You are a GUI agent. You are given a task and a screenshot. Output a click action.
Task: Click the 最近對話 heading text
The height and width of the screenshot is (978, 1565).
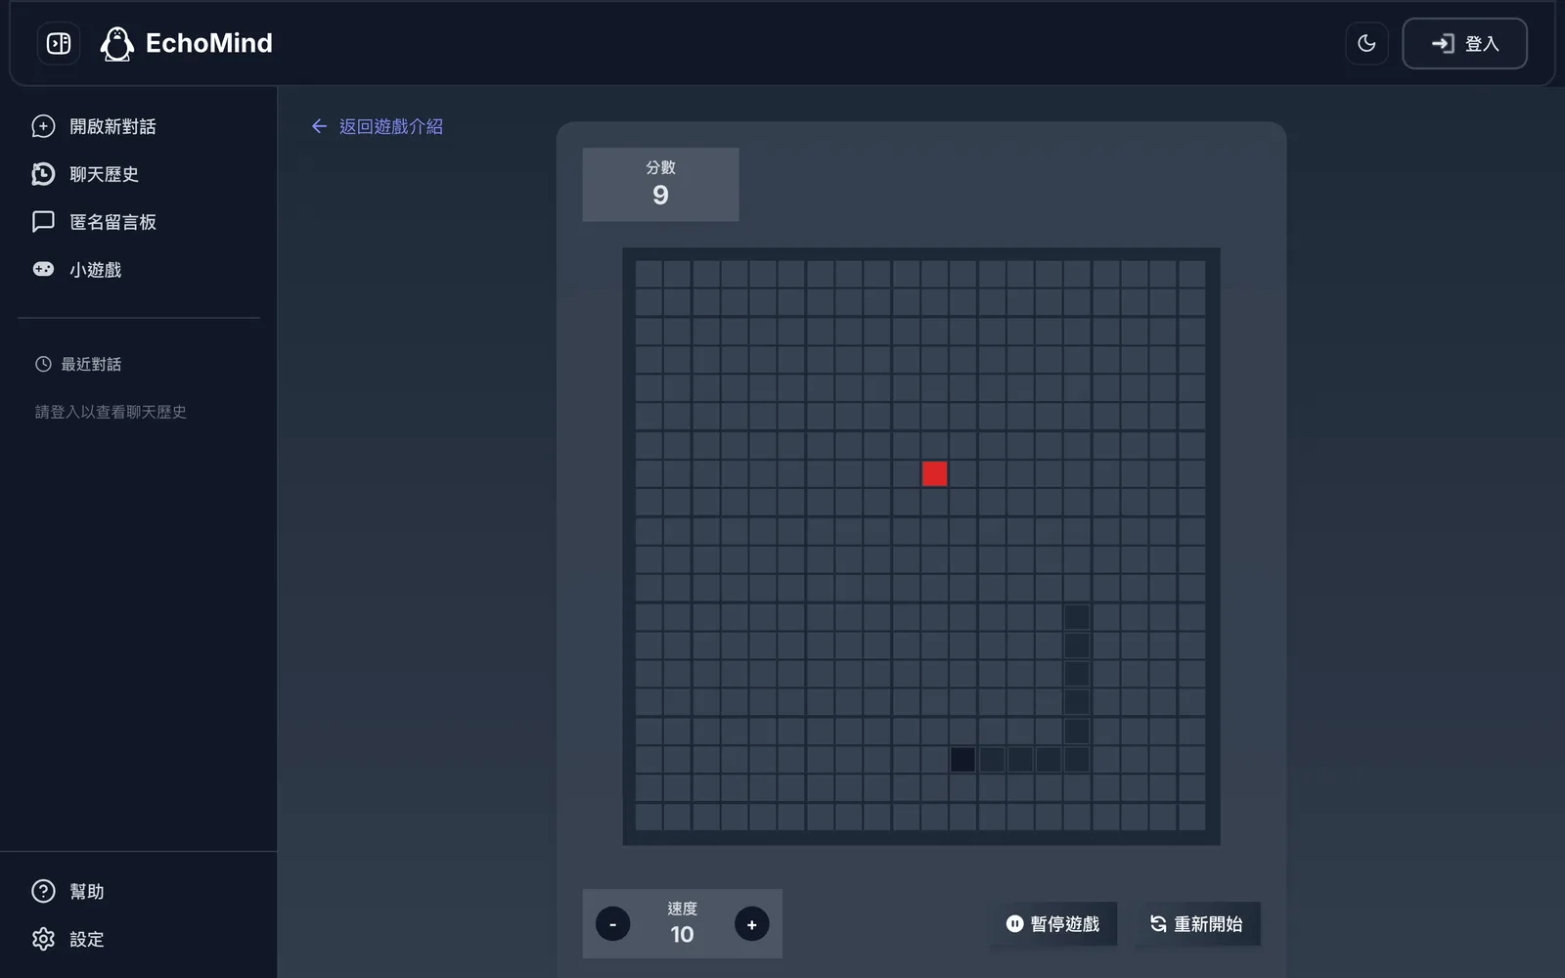pyautogui.click(x=91, y=364)
